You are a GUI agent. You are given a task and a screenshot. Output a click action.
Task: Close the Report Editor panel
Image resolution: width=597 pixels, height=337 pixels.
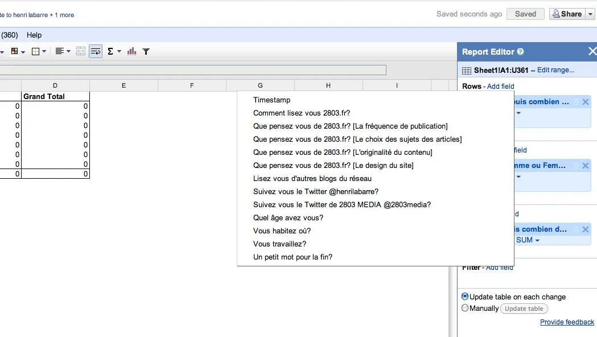(592, 51)
